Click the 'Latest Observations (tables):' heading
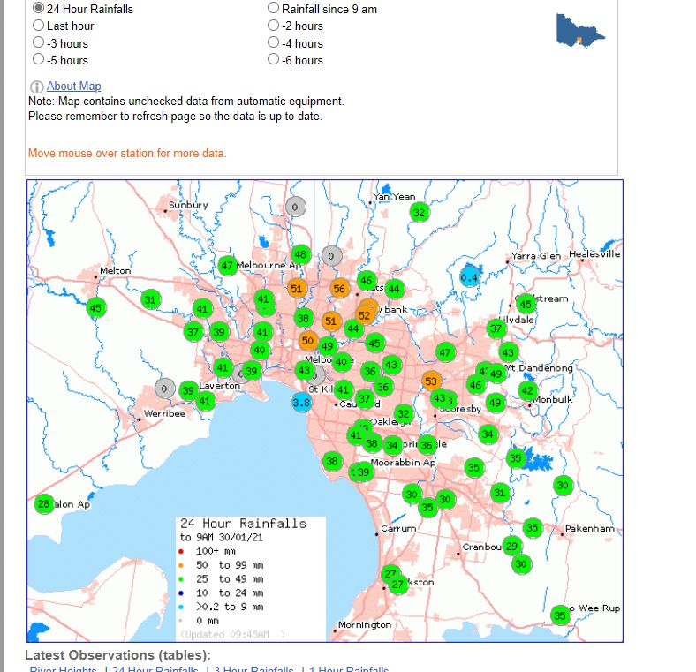This screenshot has width=696, height=672. tap(117, 655)
